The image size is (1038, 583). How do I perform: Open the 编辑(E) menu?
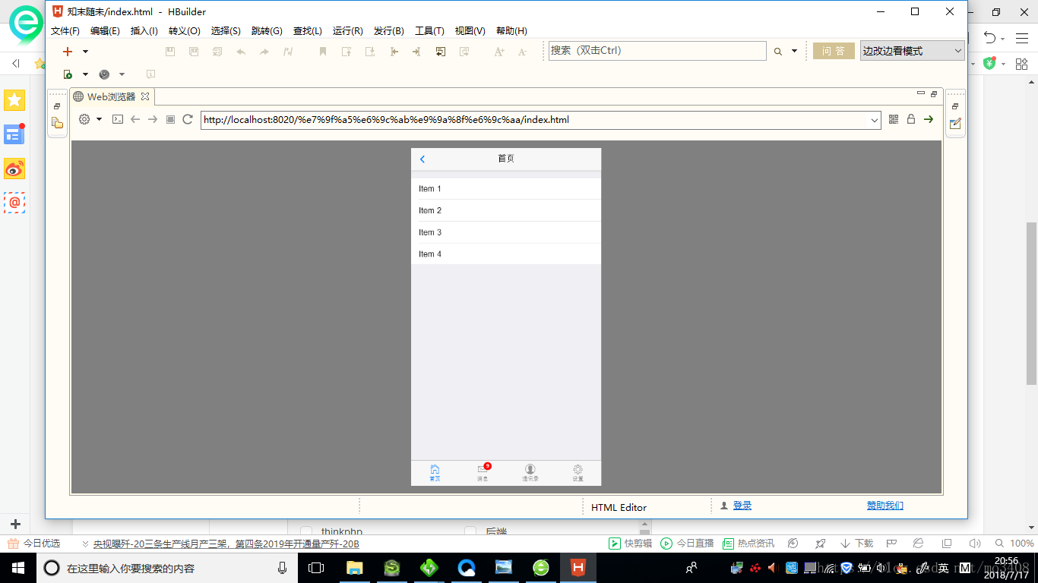point(105,31)
